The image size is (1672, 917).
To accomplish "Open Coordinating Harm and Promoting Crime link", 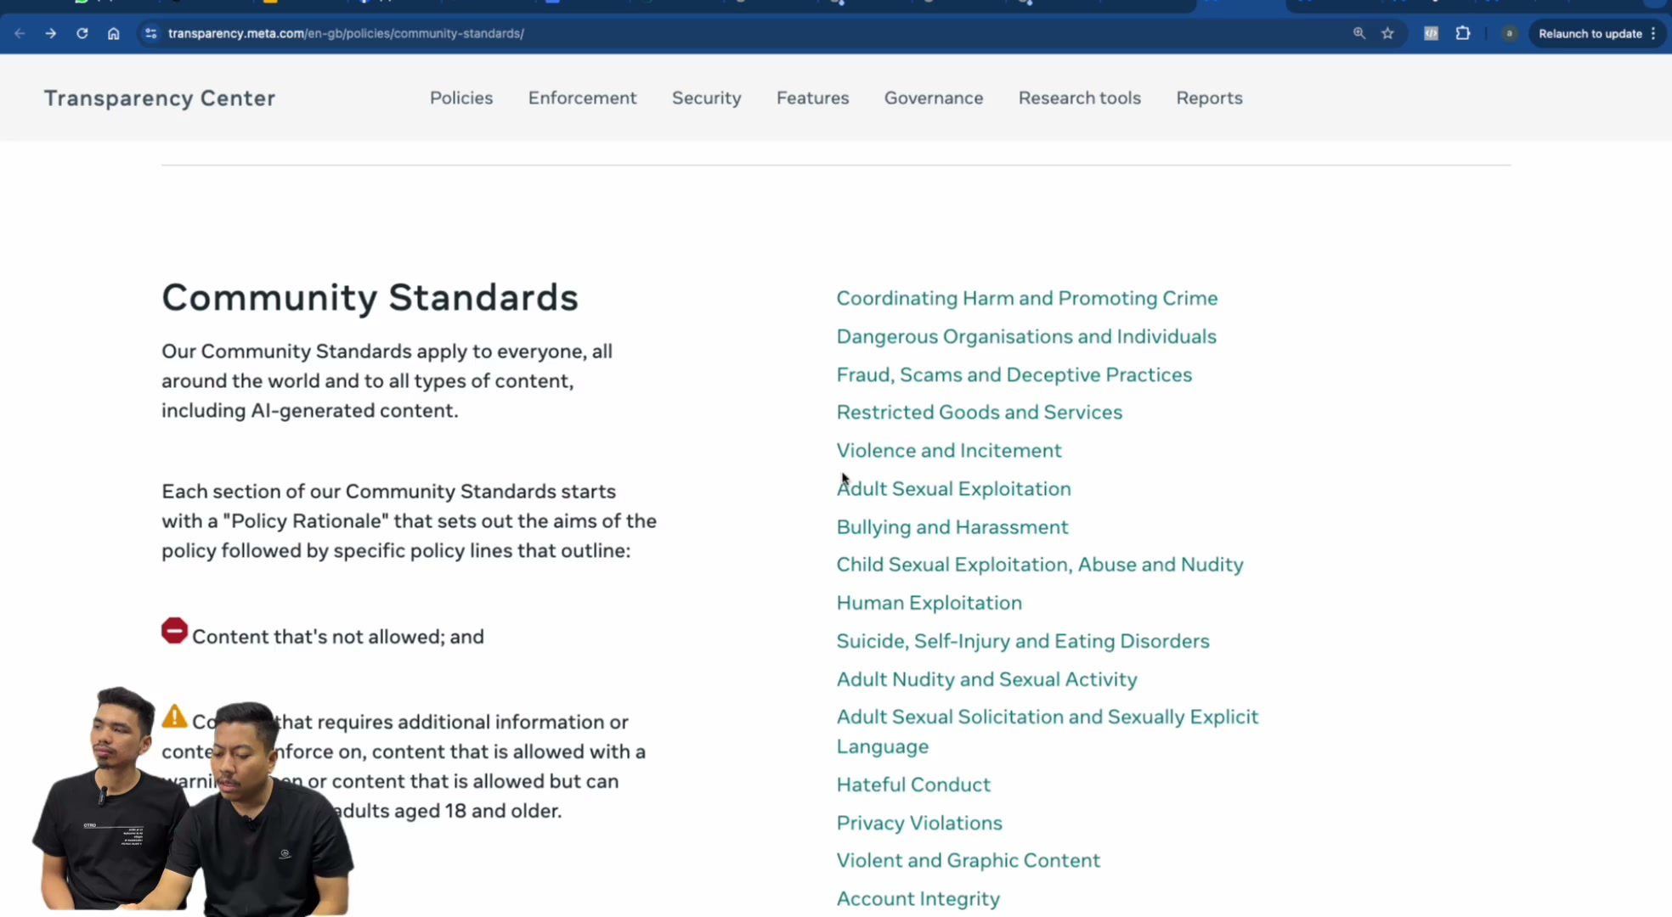I will coord(1027,298).
